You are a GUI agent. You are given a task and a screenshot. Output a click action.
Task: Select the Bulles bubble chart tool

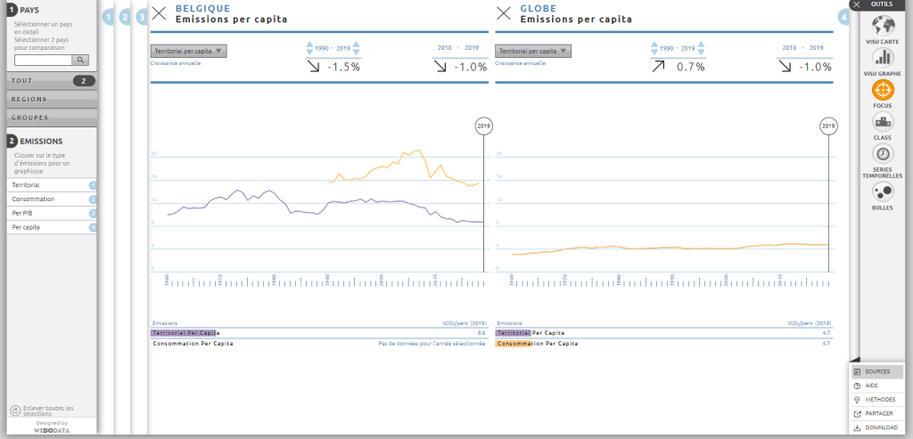[882, 191]
